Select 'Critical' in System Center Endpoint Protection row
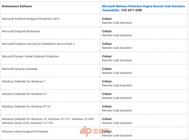The height and width of the screenshot is (140, 189). (x=107, y=56)
